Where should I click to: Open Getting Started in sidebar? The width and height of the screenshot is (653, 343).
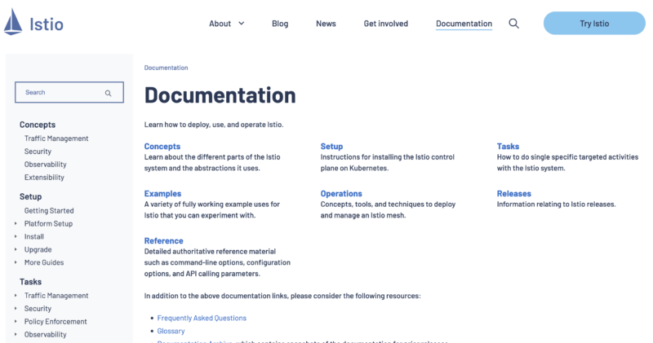[49, 211]
